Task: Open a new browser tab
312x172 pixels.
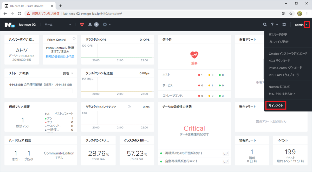Action: pyautogui.click(x=60, y=6)
